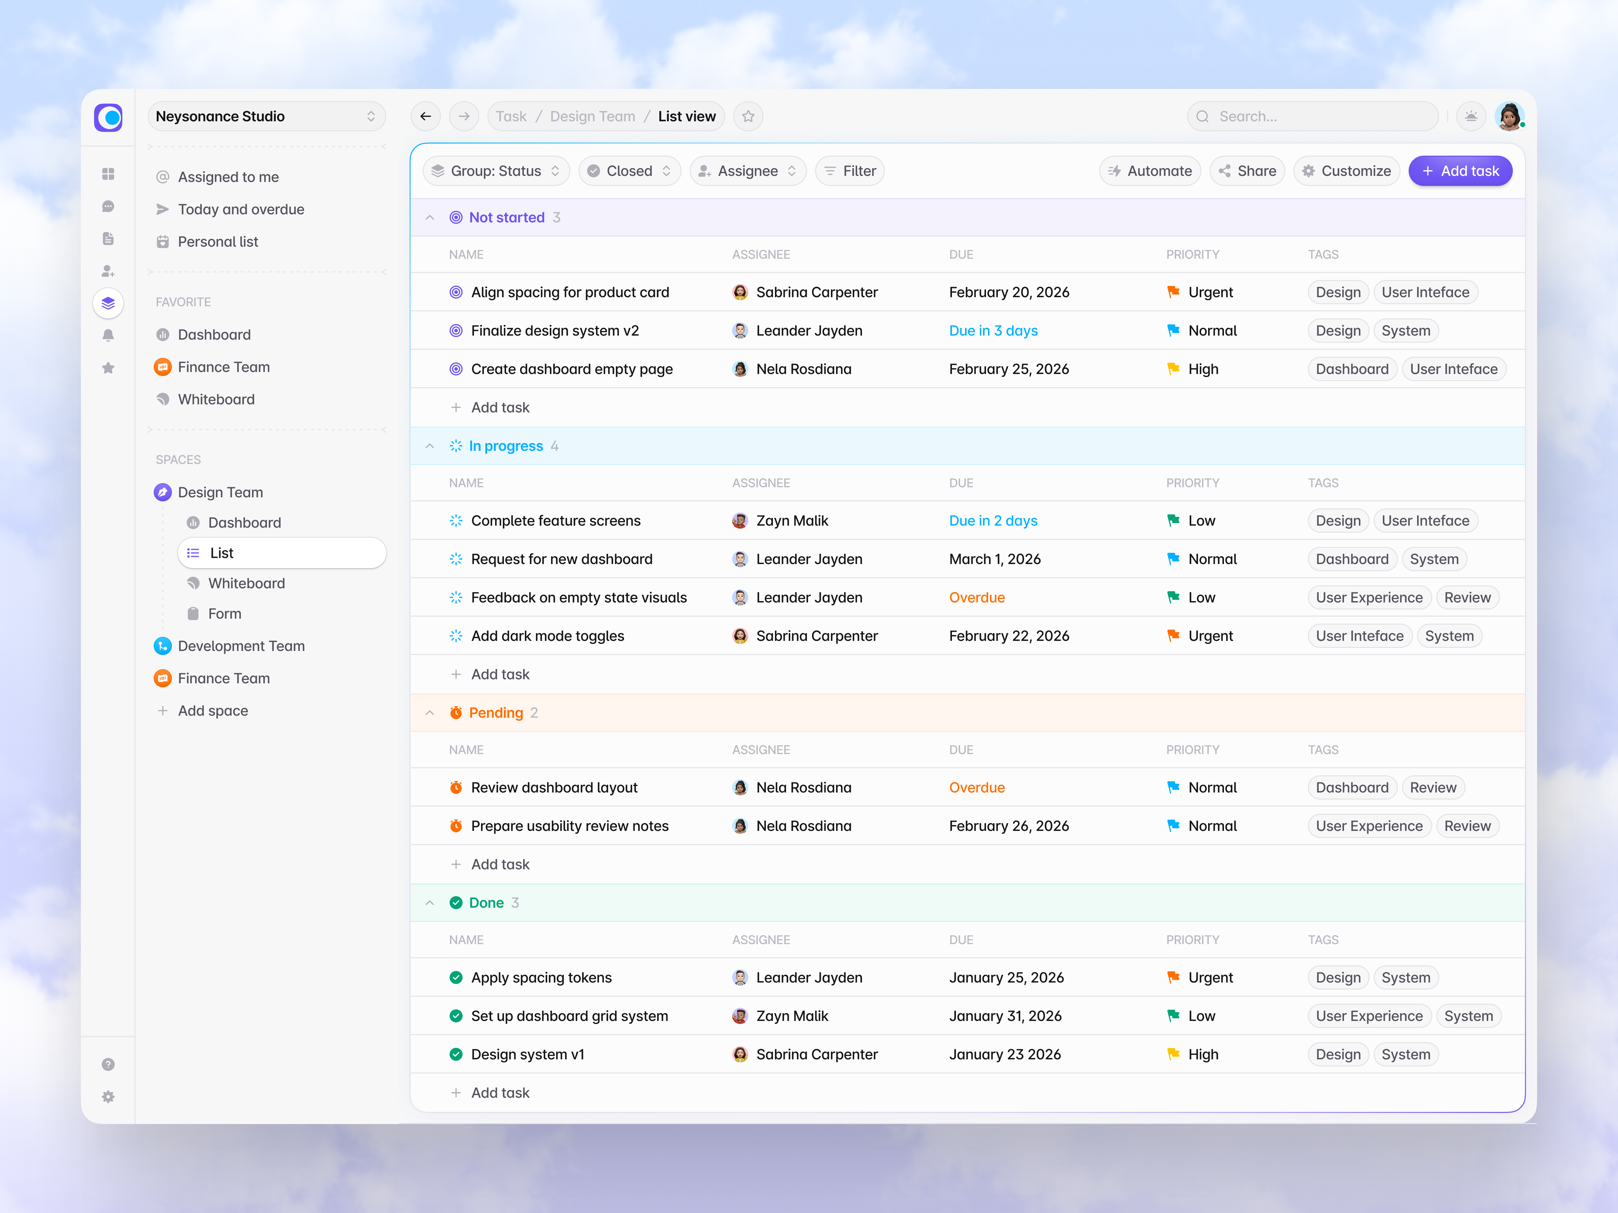The width and height of the screenshot is (1618, 1213).
Task: Open the notifications bell icon
Action: point(108,336)
